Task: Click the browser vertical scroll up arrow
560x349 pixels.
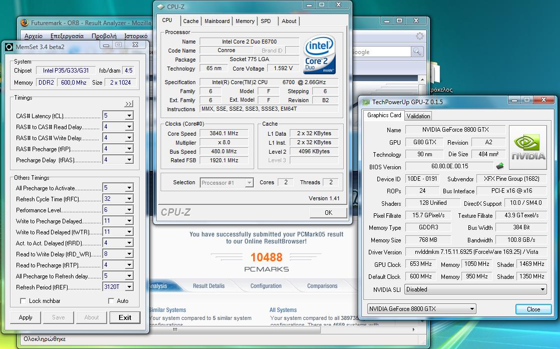Action: point(422,80)
